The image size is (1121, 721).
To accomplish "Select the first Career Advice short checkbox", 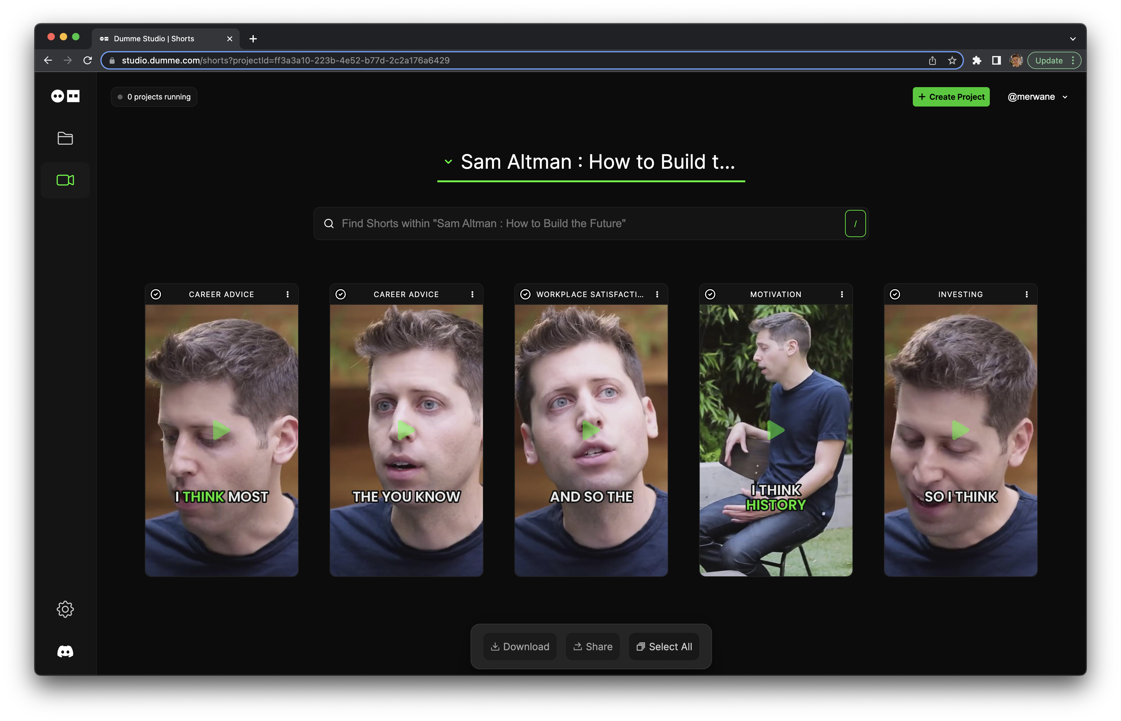I will coord(156,295).
